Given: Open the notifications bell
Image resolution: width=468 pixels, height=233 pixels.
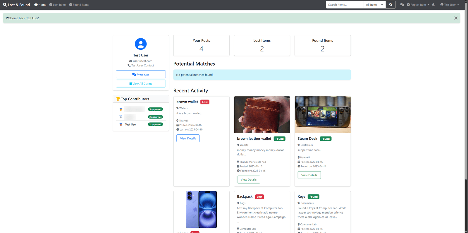Looking at the screenshot, I should coord(433,5).
